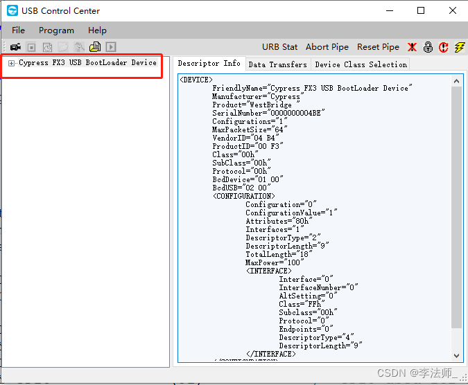The image size is (468, 385).
Task: Click the Abort Pipe button
Action: point(327,47)
